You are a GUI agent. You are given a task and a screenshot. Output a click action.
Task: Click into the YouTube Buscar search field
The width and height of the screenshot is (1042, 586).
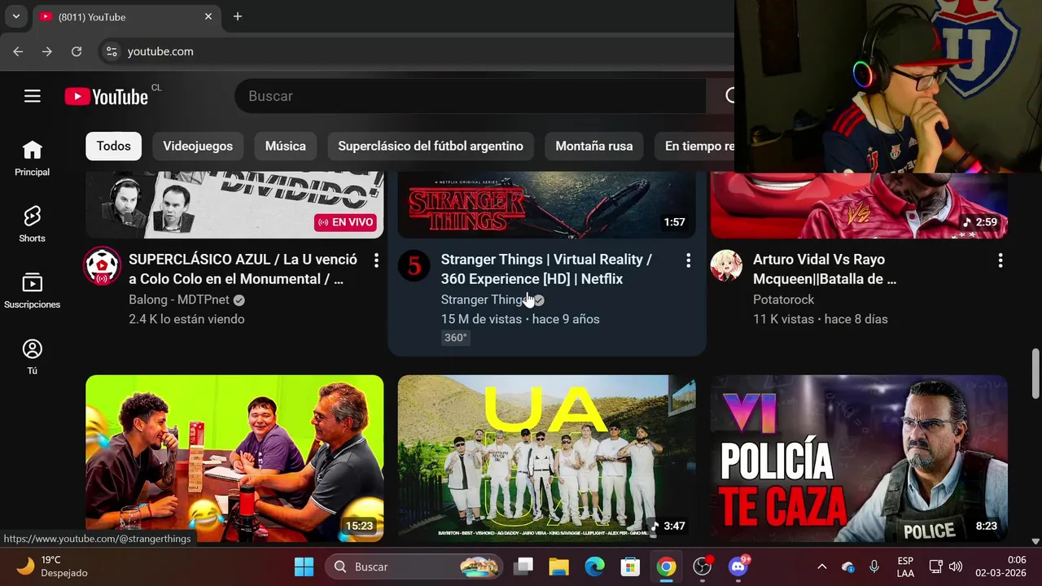point(471,96)
